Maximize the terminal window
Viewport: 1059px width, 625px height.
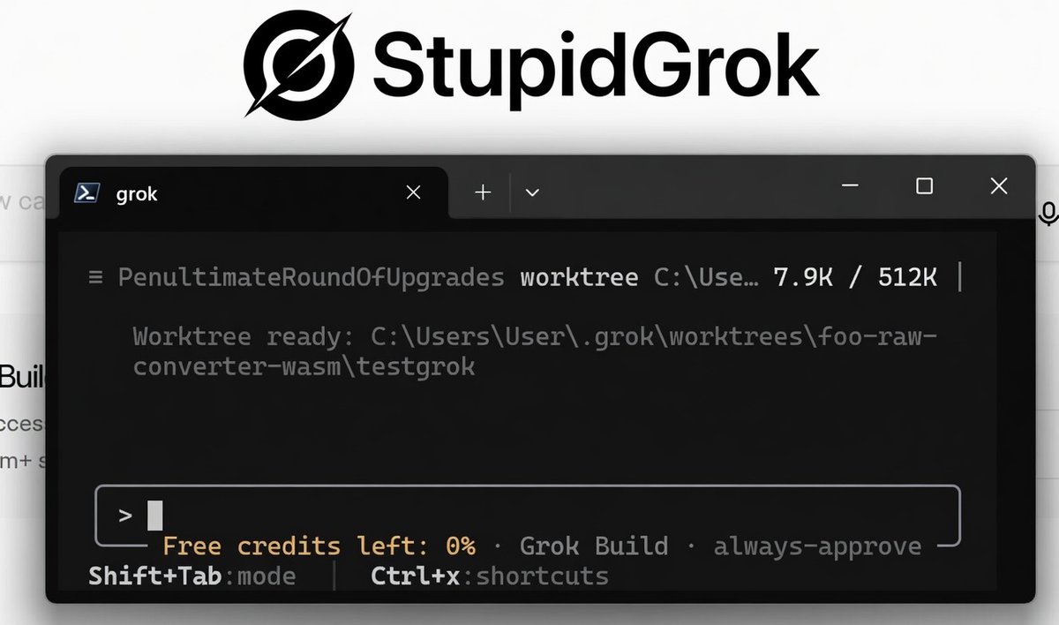pyautogui.click(x=924, y=186)
